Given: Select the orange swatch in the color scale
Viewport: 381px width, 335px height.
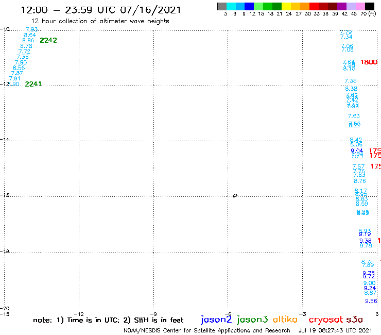Looking at the screenshot, I should [x=305, y=6].
